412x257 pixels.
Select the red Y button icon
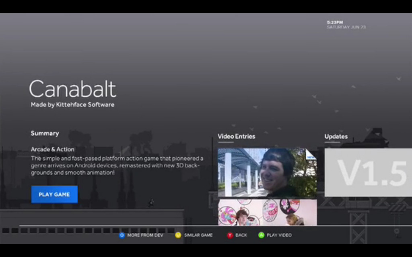230,235
